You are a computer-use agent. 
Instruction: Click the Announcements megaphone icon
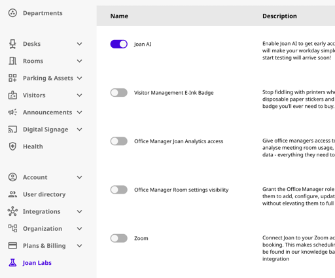(12, 113)
